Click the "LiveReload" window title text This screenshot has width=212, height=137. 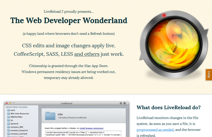(66, 104)
